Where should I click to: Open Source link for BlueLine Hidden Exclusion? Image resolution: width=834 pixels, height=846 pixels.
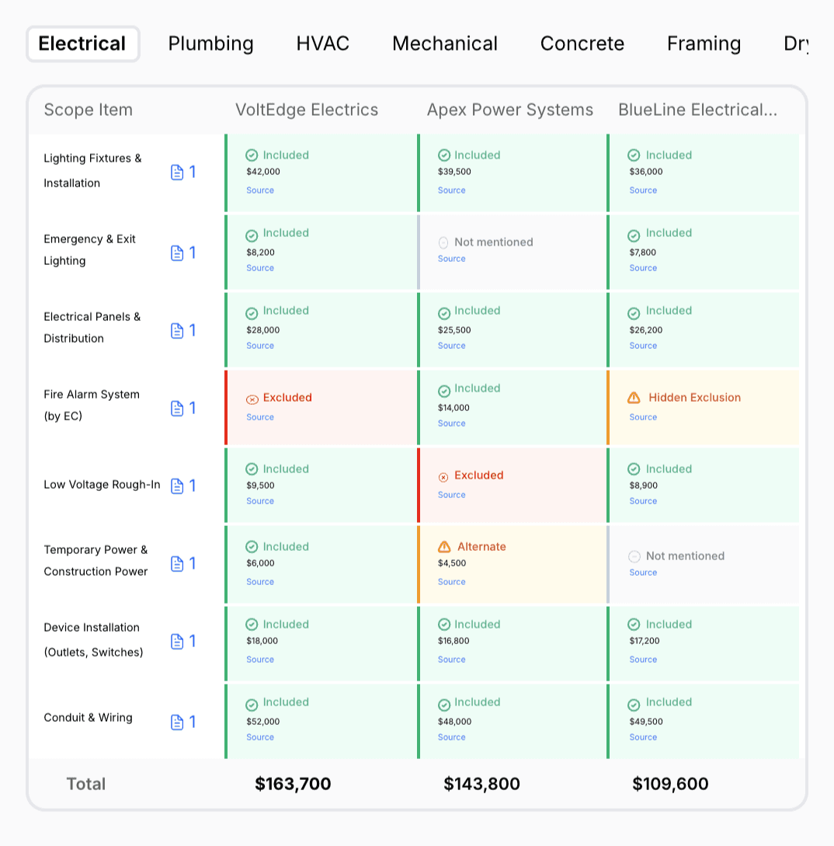click(643, 417)
